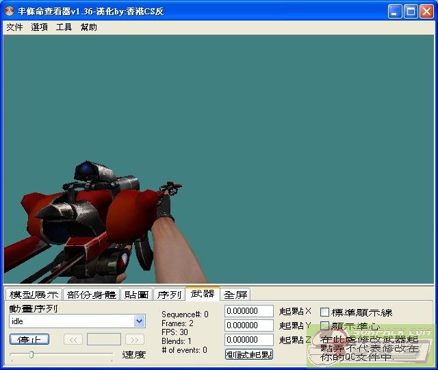Click the 起點X origin input field
Viewport: 438px width, 370px height.
(x=248, y=312)
